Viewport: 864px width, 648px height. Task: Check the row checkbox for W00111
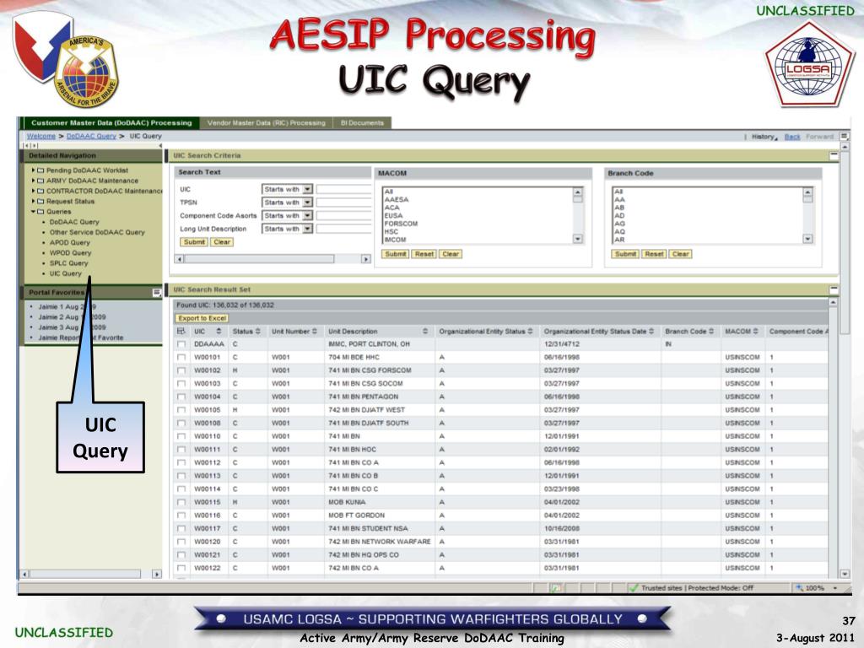(181, 450)
